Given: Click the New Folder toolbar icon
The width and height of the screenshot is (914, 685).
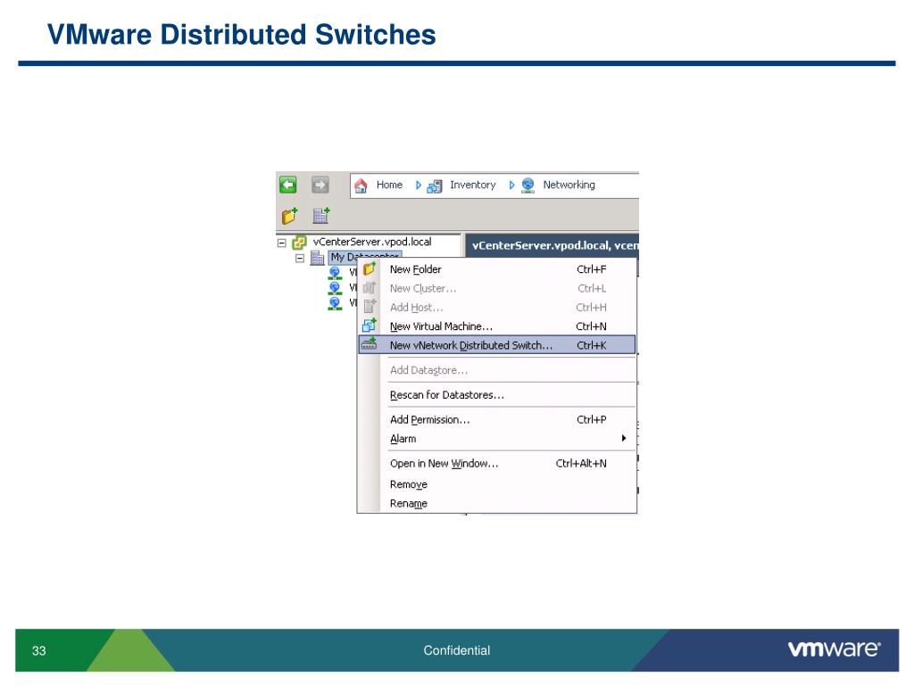Looking at the screenshot, I should pos(290,216).
